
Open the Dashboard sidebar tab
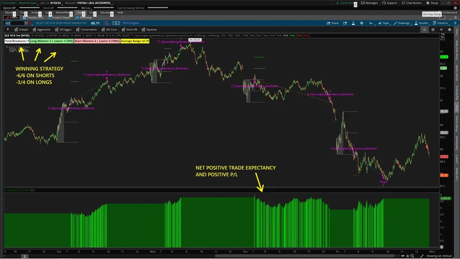pyautogui.click(x=457, y=143)
